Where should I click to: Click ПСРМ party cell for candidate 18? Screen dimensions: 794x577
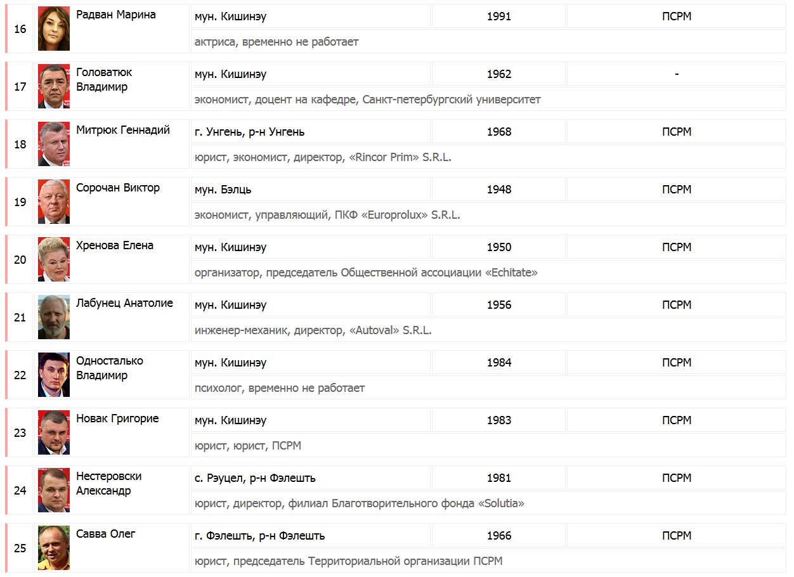[x=677, y=132]
